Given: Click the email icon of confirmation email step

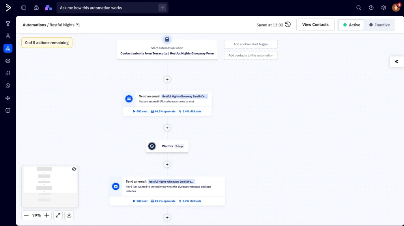Looking at the screenshot, I should [x=129, y=99].
